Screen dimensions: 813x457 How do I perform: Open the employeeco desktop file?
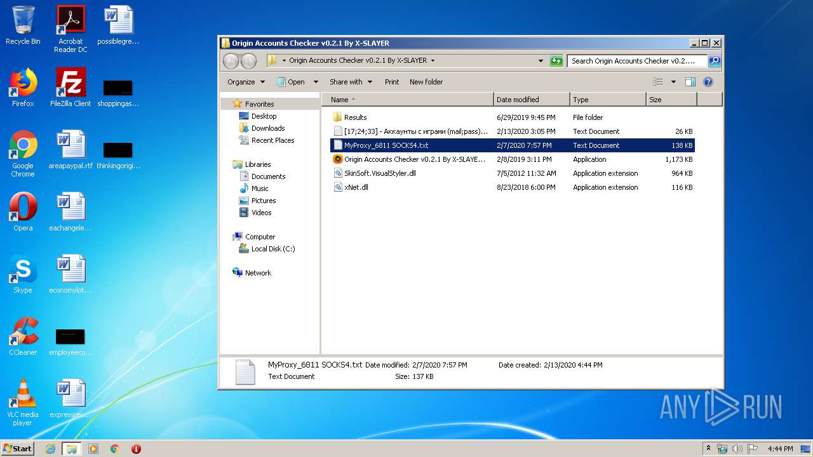(71, 341)
